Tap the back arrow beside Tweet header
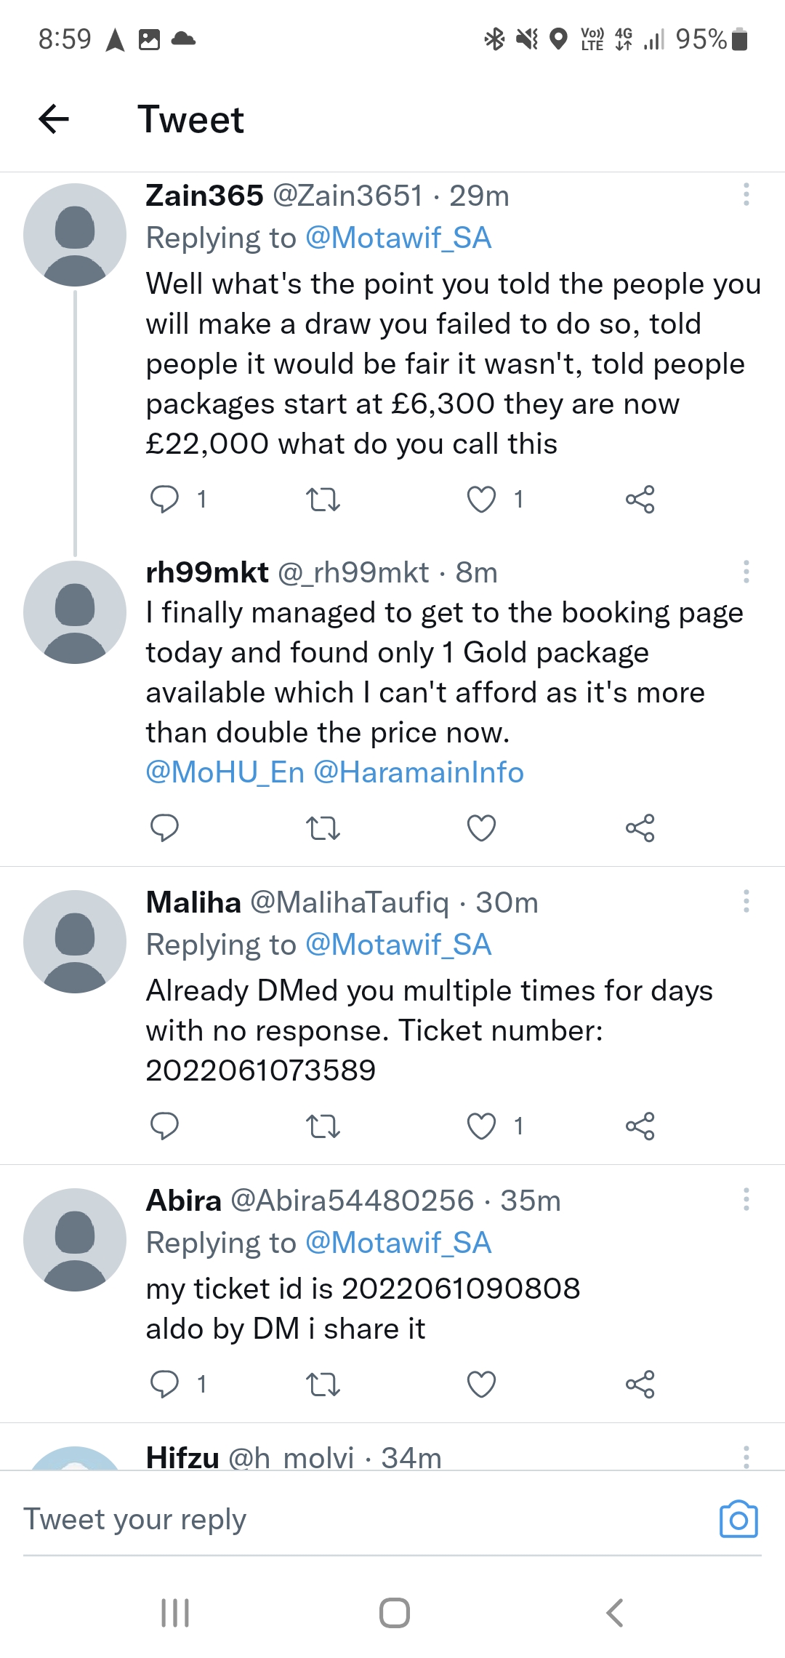The height and width of the screenshot is (1658, 785). [54, 119]
